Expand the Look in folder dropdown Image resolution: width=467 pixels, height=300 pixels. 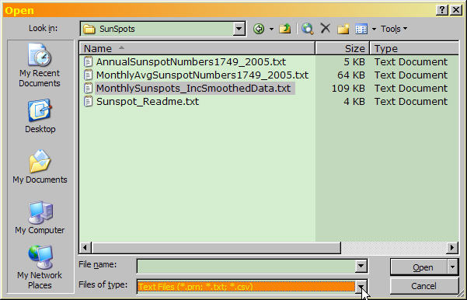click(x=239, y=29)
